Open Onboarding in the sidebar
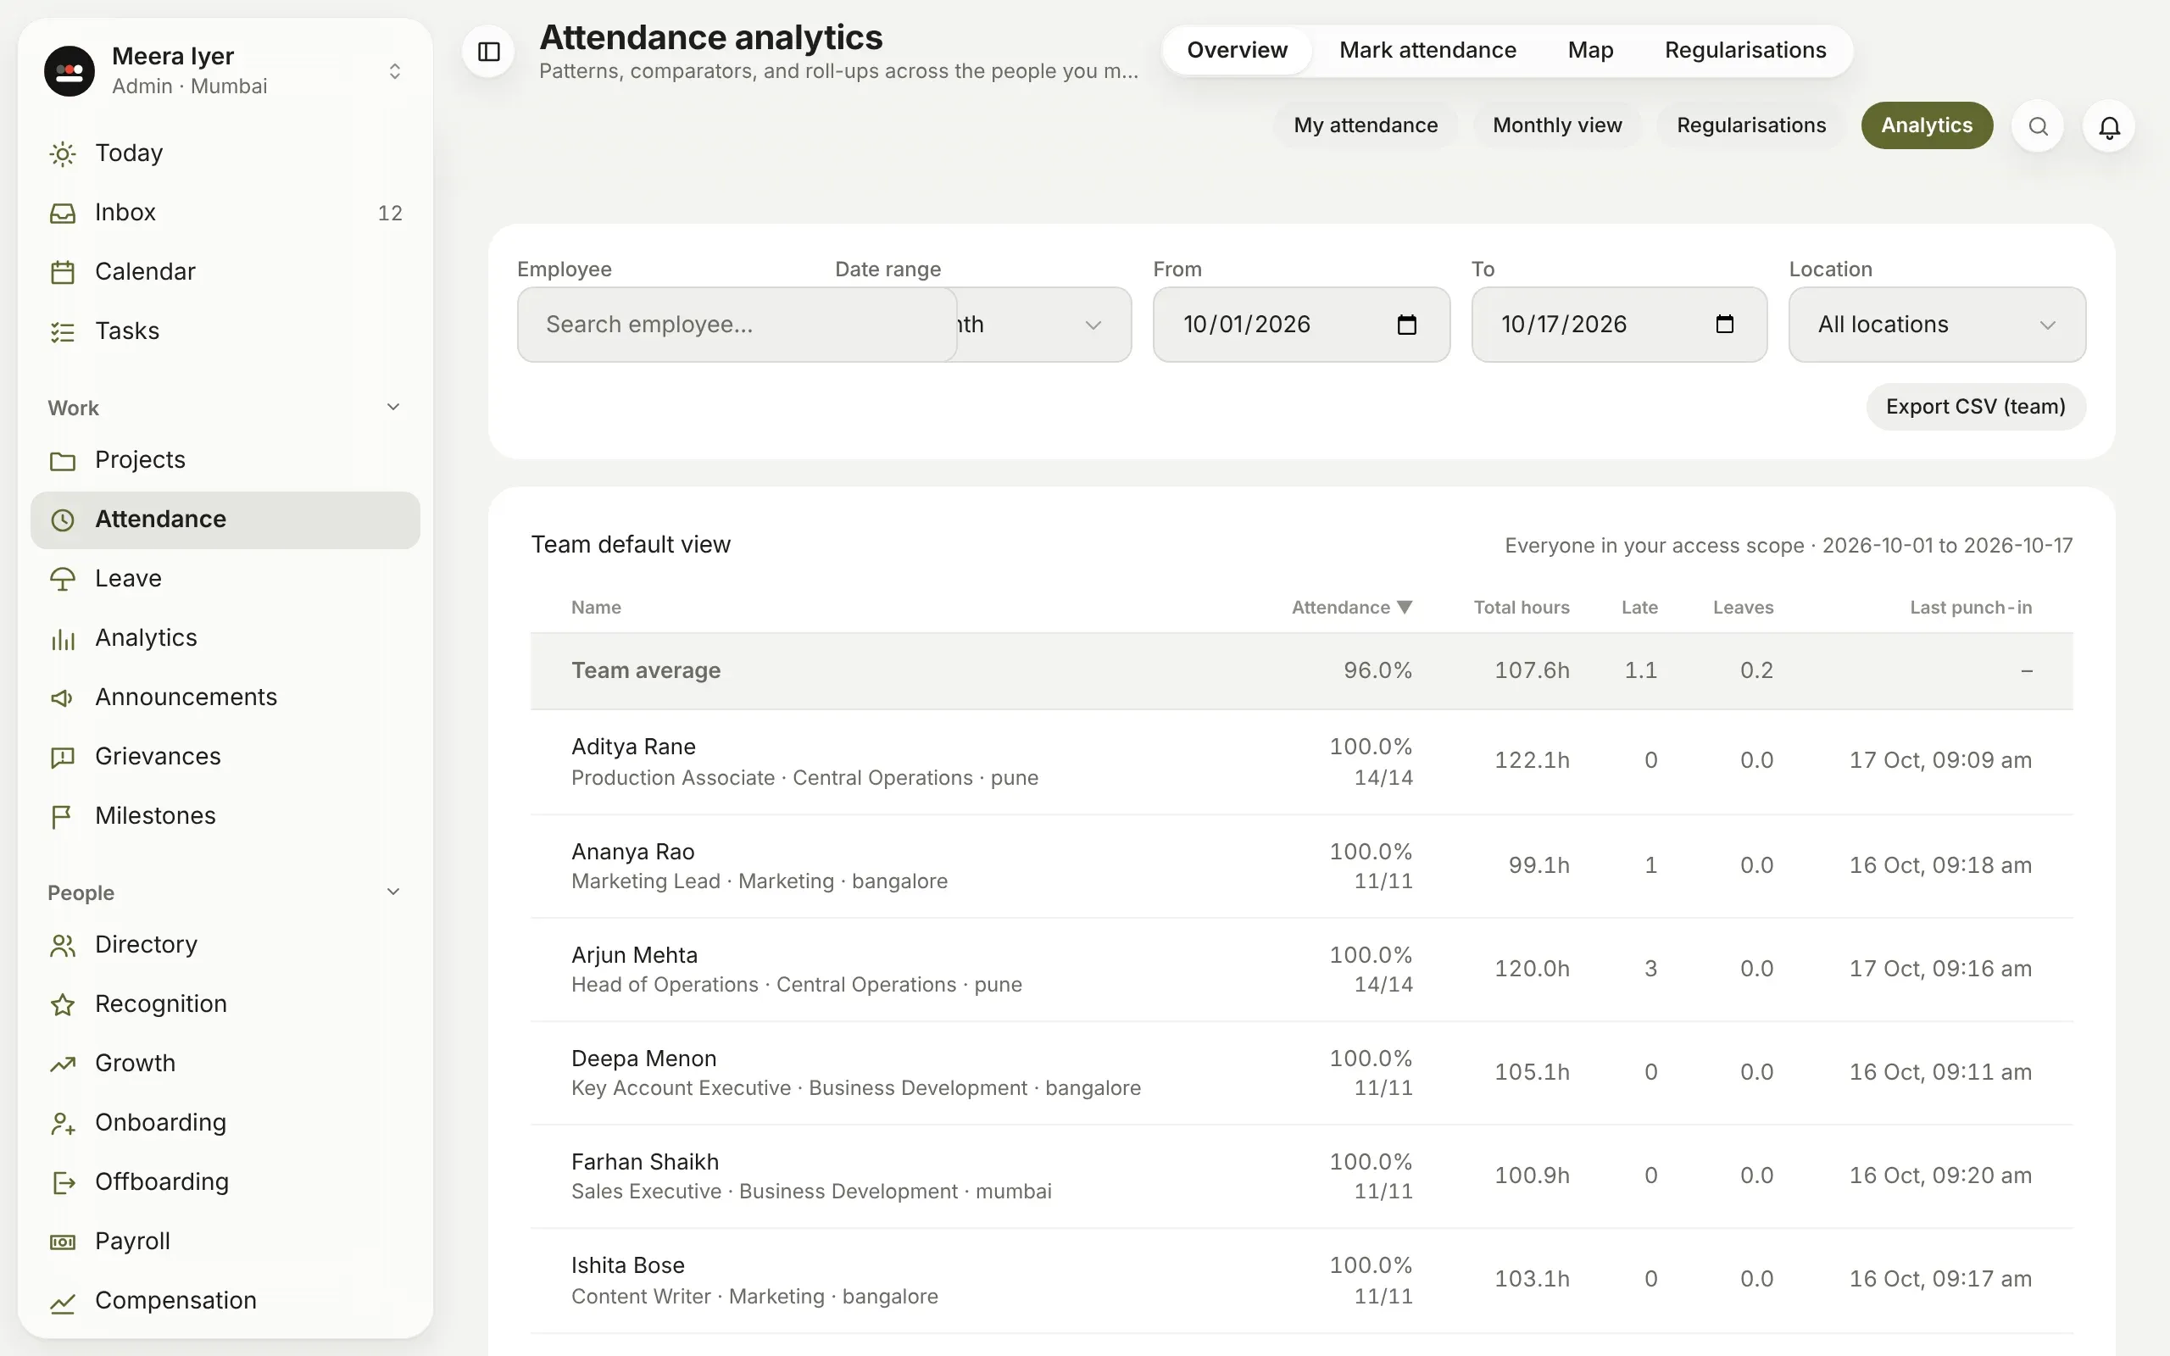 click(x=225, y=1123)
